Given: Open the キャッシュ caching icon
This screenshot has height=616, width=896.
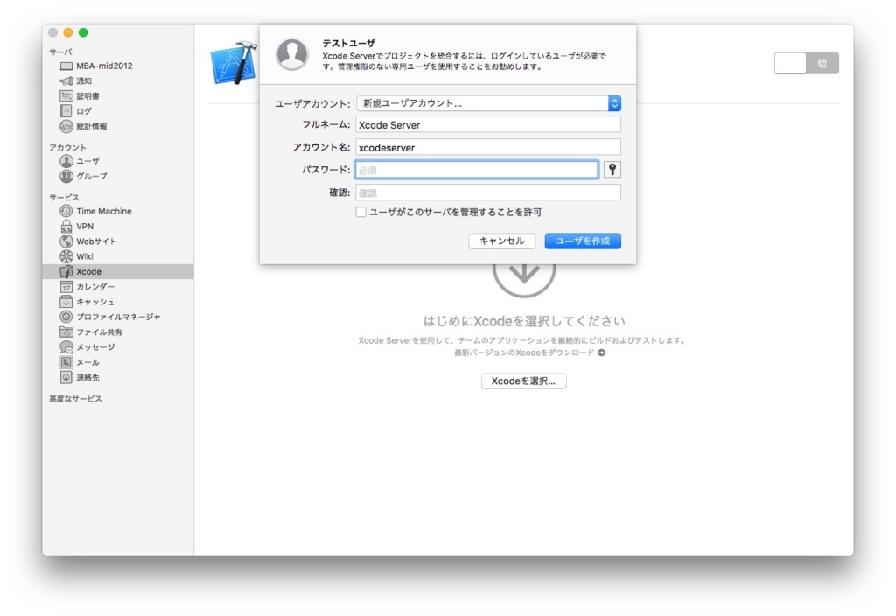Looking at the screenshot, I should (x=66, y=302).
